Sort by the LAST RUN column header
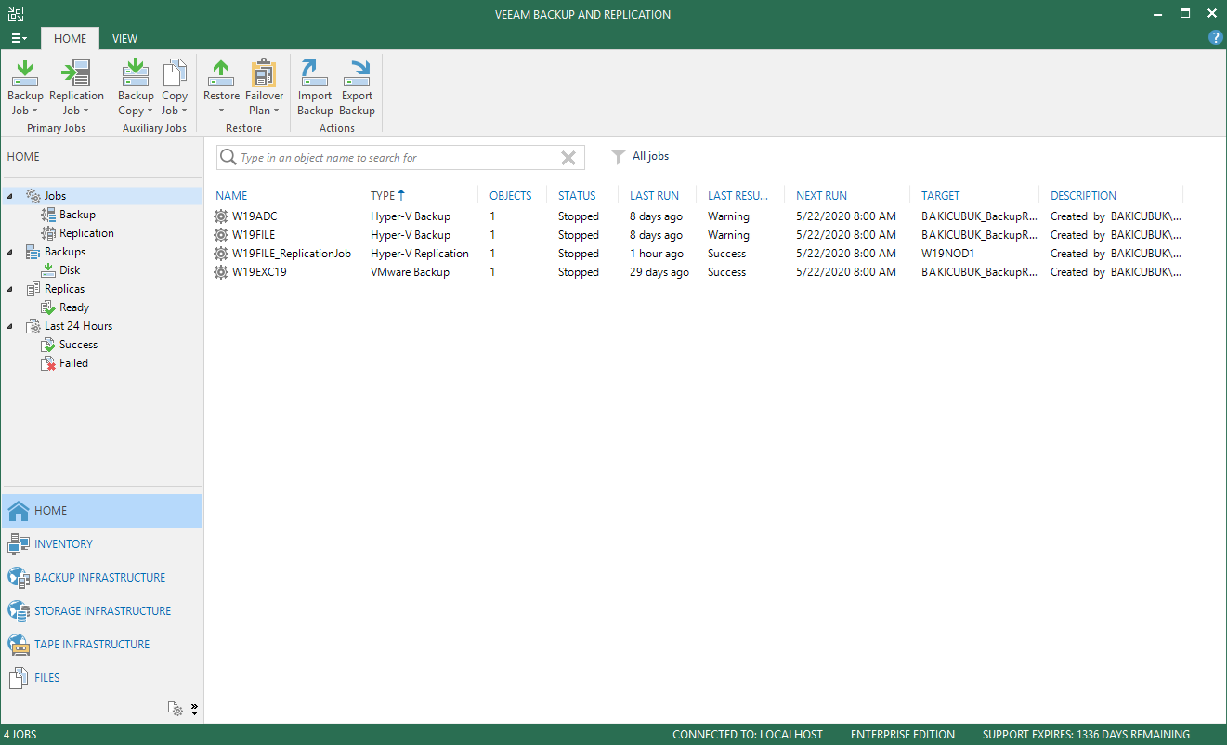Viewport: 1227px width, 745px height. (654, 196)
